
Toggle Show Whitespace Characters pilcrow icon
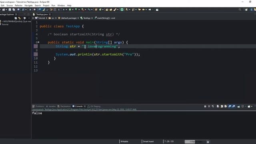click(x=59, y=10)
